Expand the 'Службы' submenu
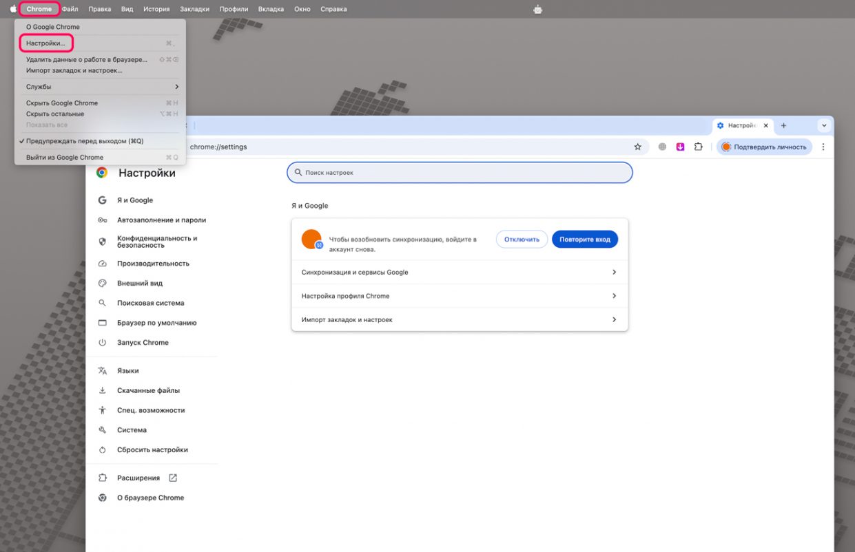Viewport: 855px width, 552px height. click(x=100, y=87)
